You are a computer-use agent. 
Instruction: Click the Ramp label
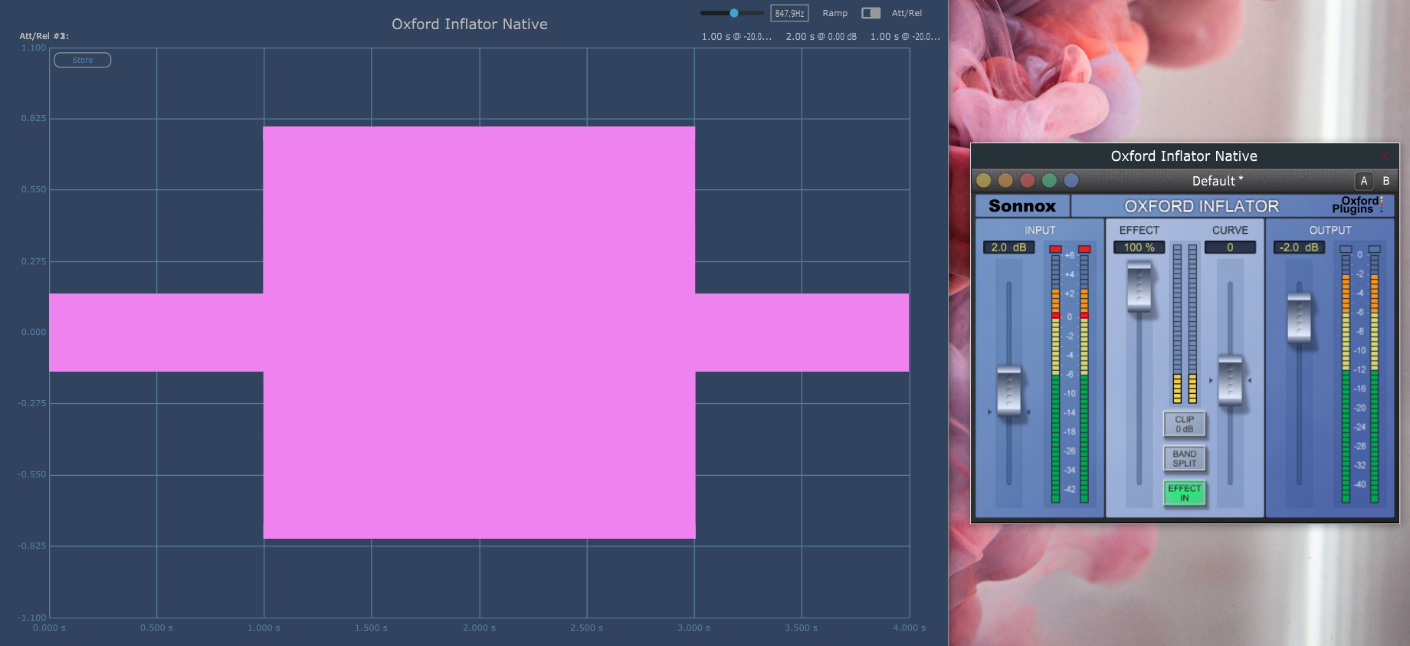[x=835, y=13]
